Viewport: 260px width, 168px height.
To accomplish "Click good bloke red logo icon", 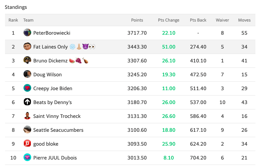I will 27,144.
